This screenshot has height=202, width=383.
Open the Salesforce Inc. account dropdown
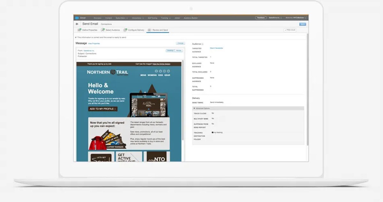275,18
